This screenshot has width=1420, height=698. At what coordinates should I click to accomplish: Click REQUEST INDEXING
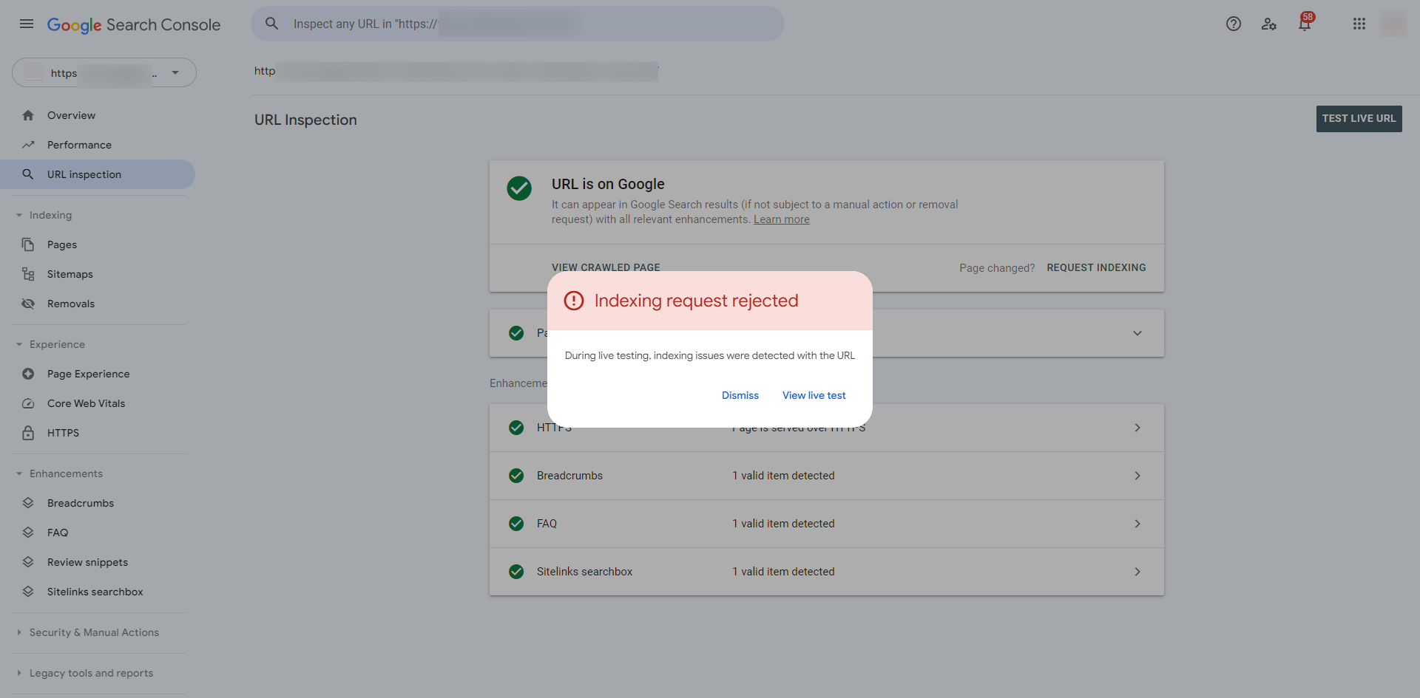point(1096,267)
